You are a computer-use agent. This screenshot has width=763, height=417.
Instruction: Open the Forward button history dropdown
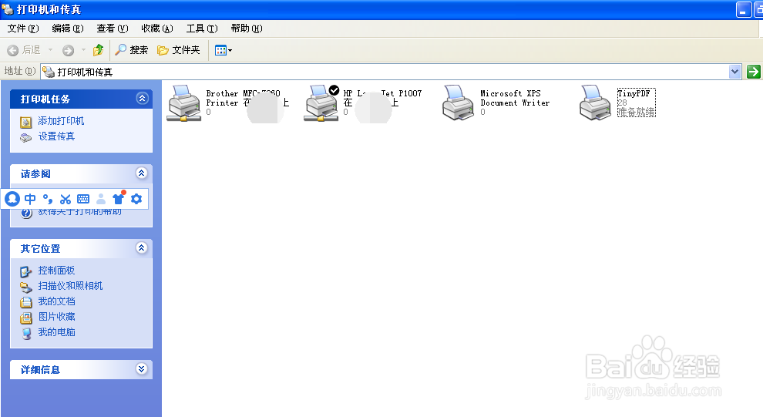tap(83, 50)
